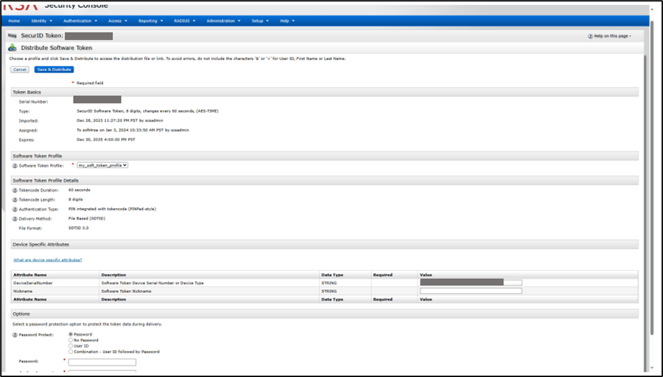Click help icon next to Tokencode Duration
This screenshot has height=377, width=663.
point(15,190)
